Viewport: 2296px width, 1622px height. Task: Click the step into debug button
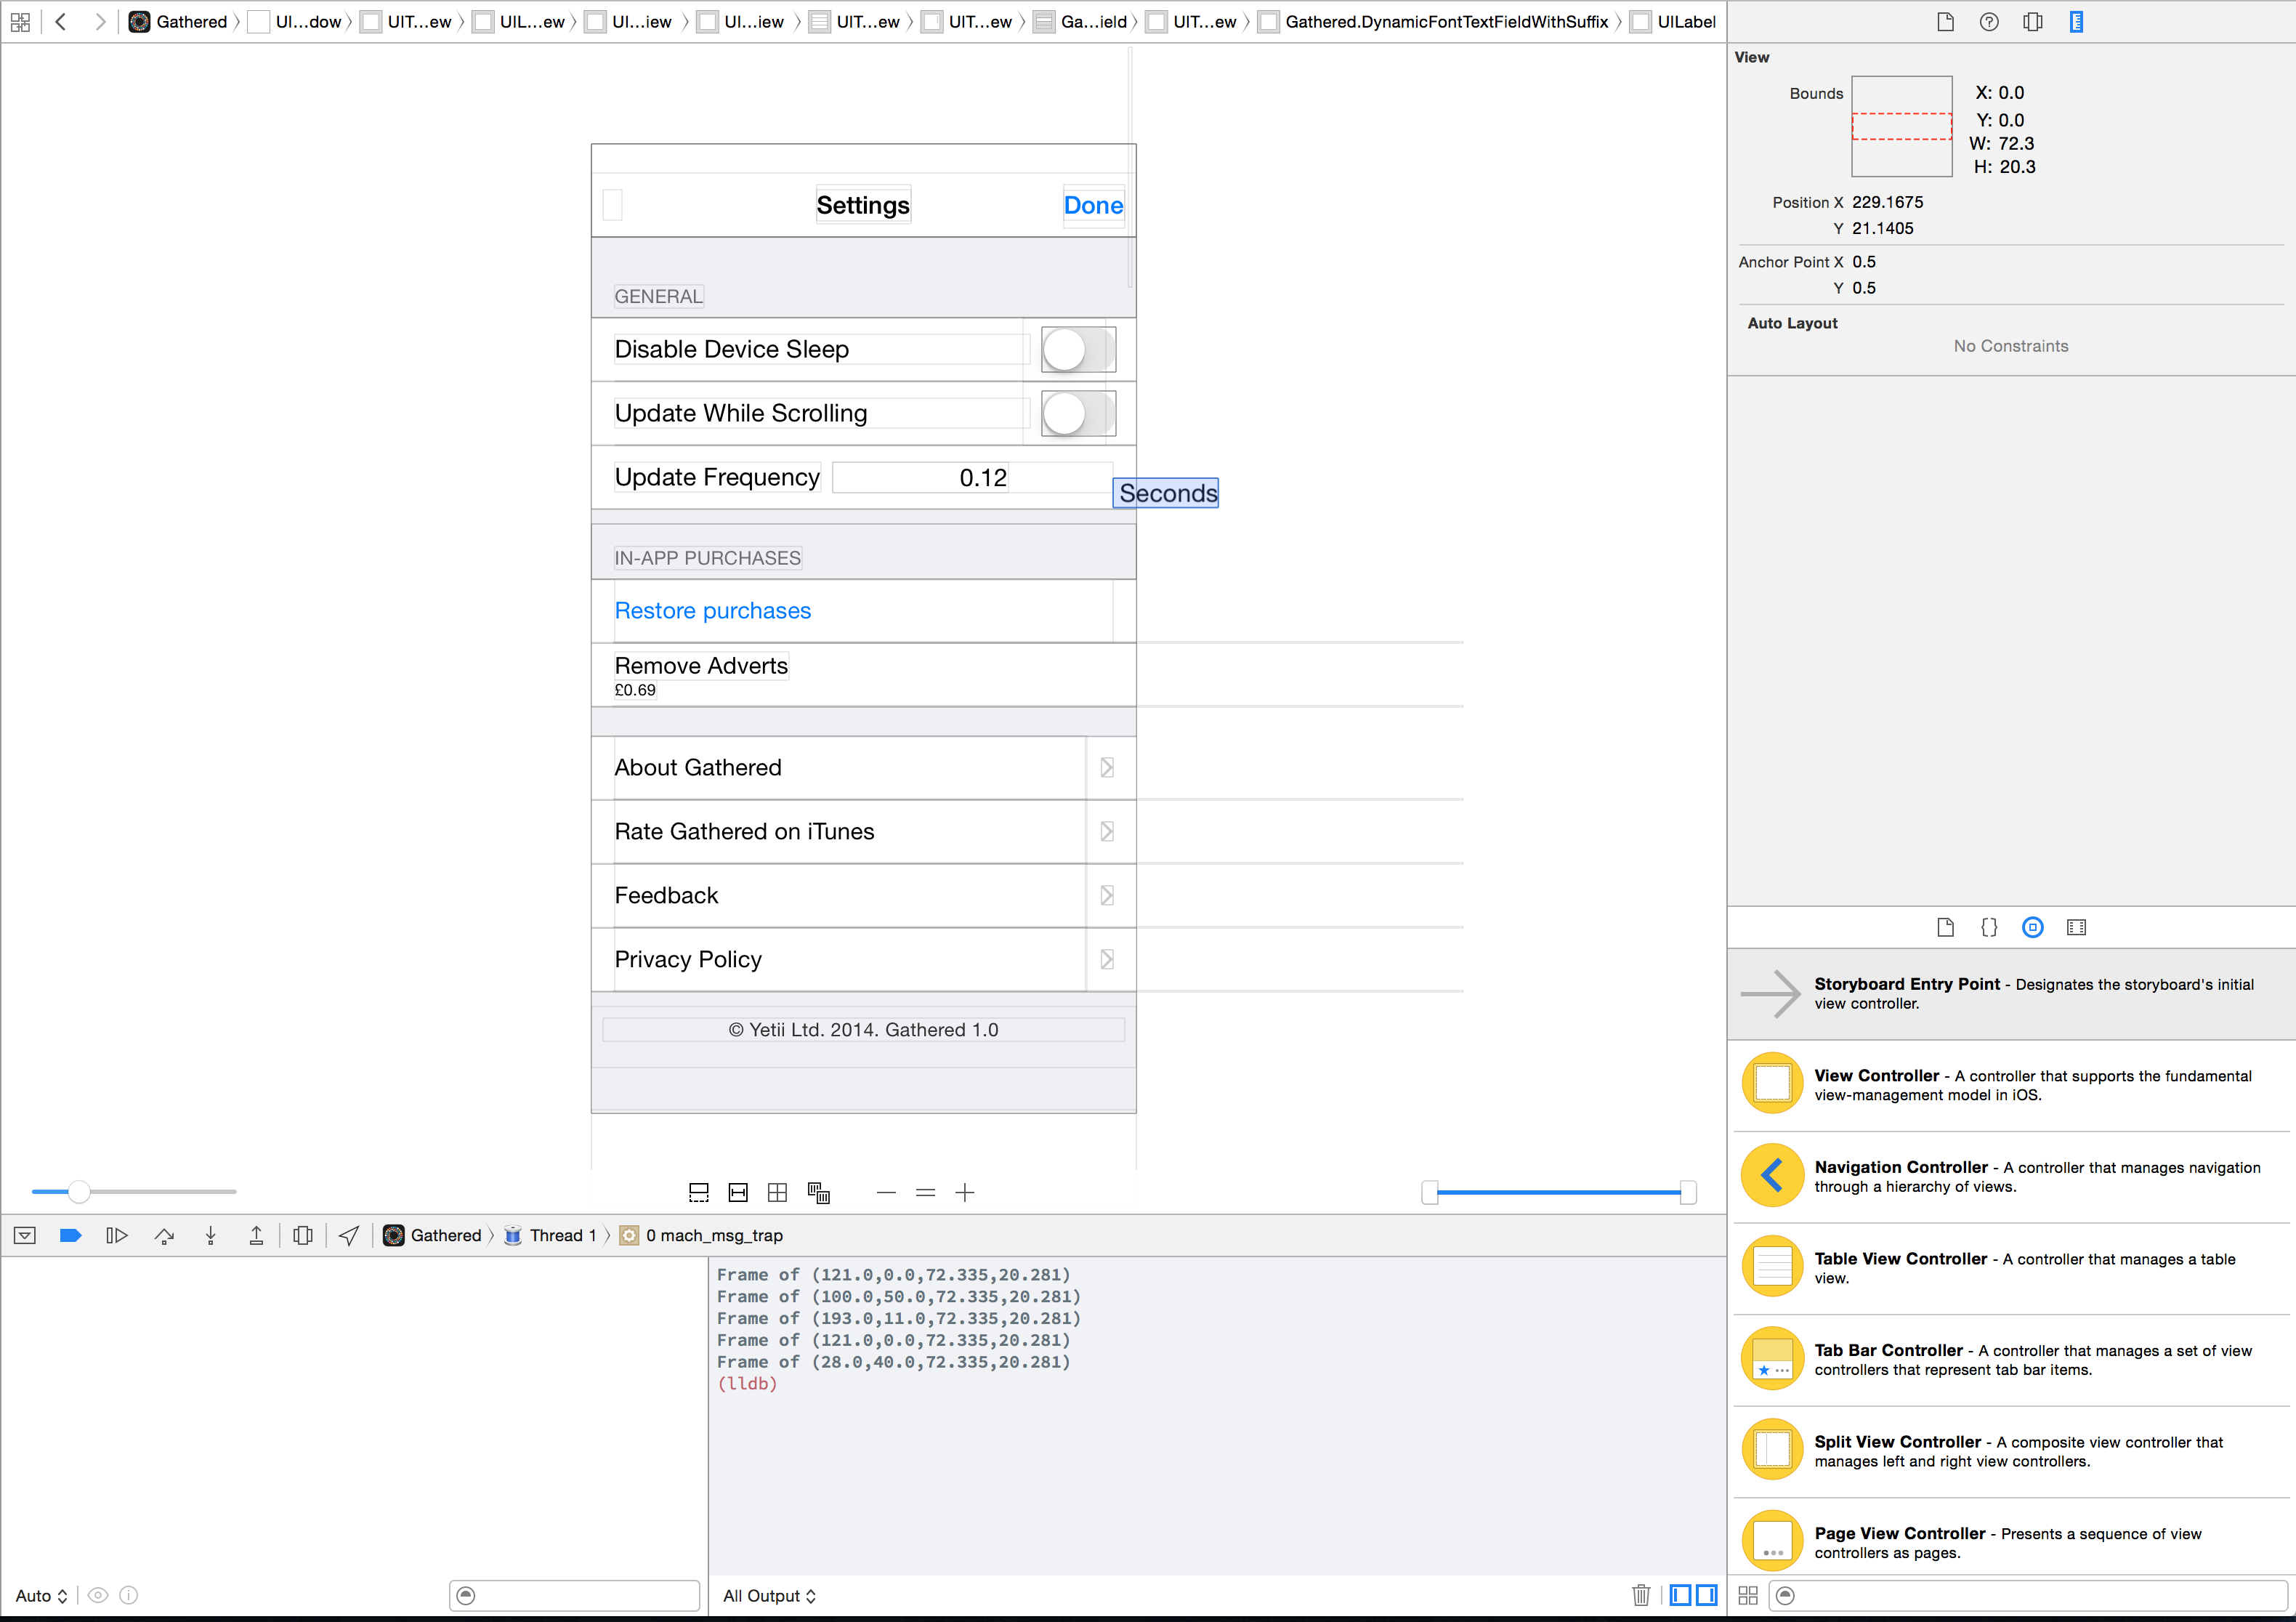[x=210, y=1235]
